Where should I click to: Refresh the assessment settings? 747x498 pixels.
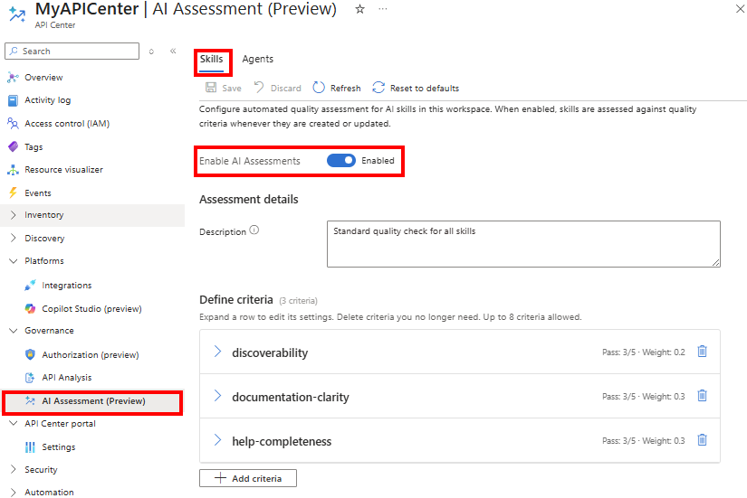point(337,88)
